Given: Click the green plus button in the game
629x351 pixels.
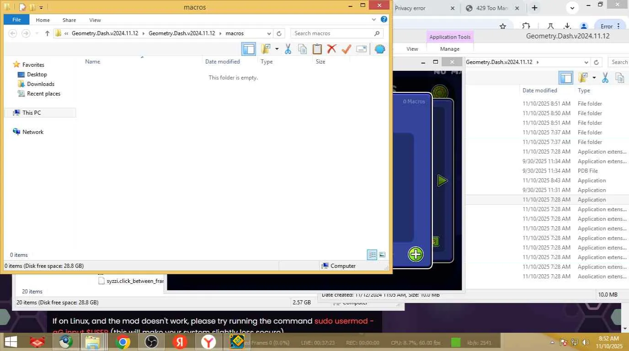Looking at the screenshot, I should click(416, 254).
